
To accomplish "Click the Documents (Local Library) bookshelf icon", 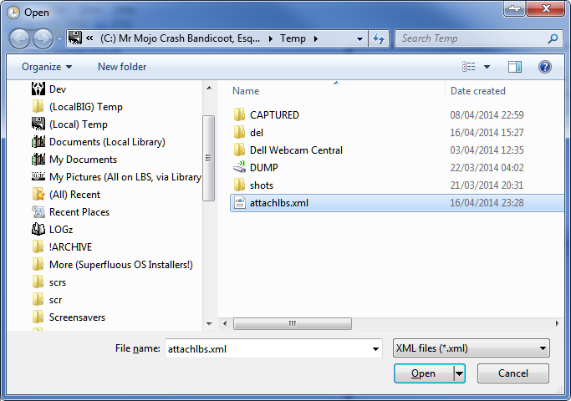I will point(38,141).
